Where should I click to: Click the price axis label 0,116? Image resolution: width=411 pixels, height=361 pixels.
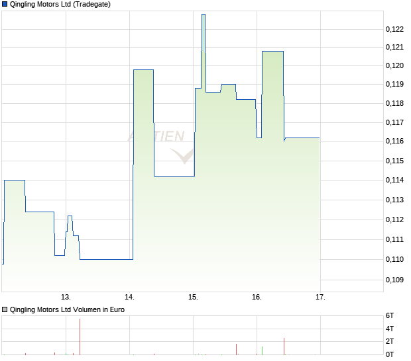(x=394, y=141)
